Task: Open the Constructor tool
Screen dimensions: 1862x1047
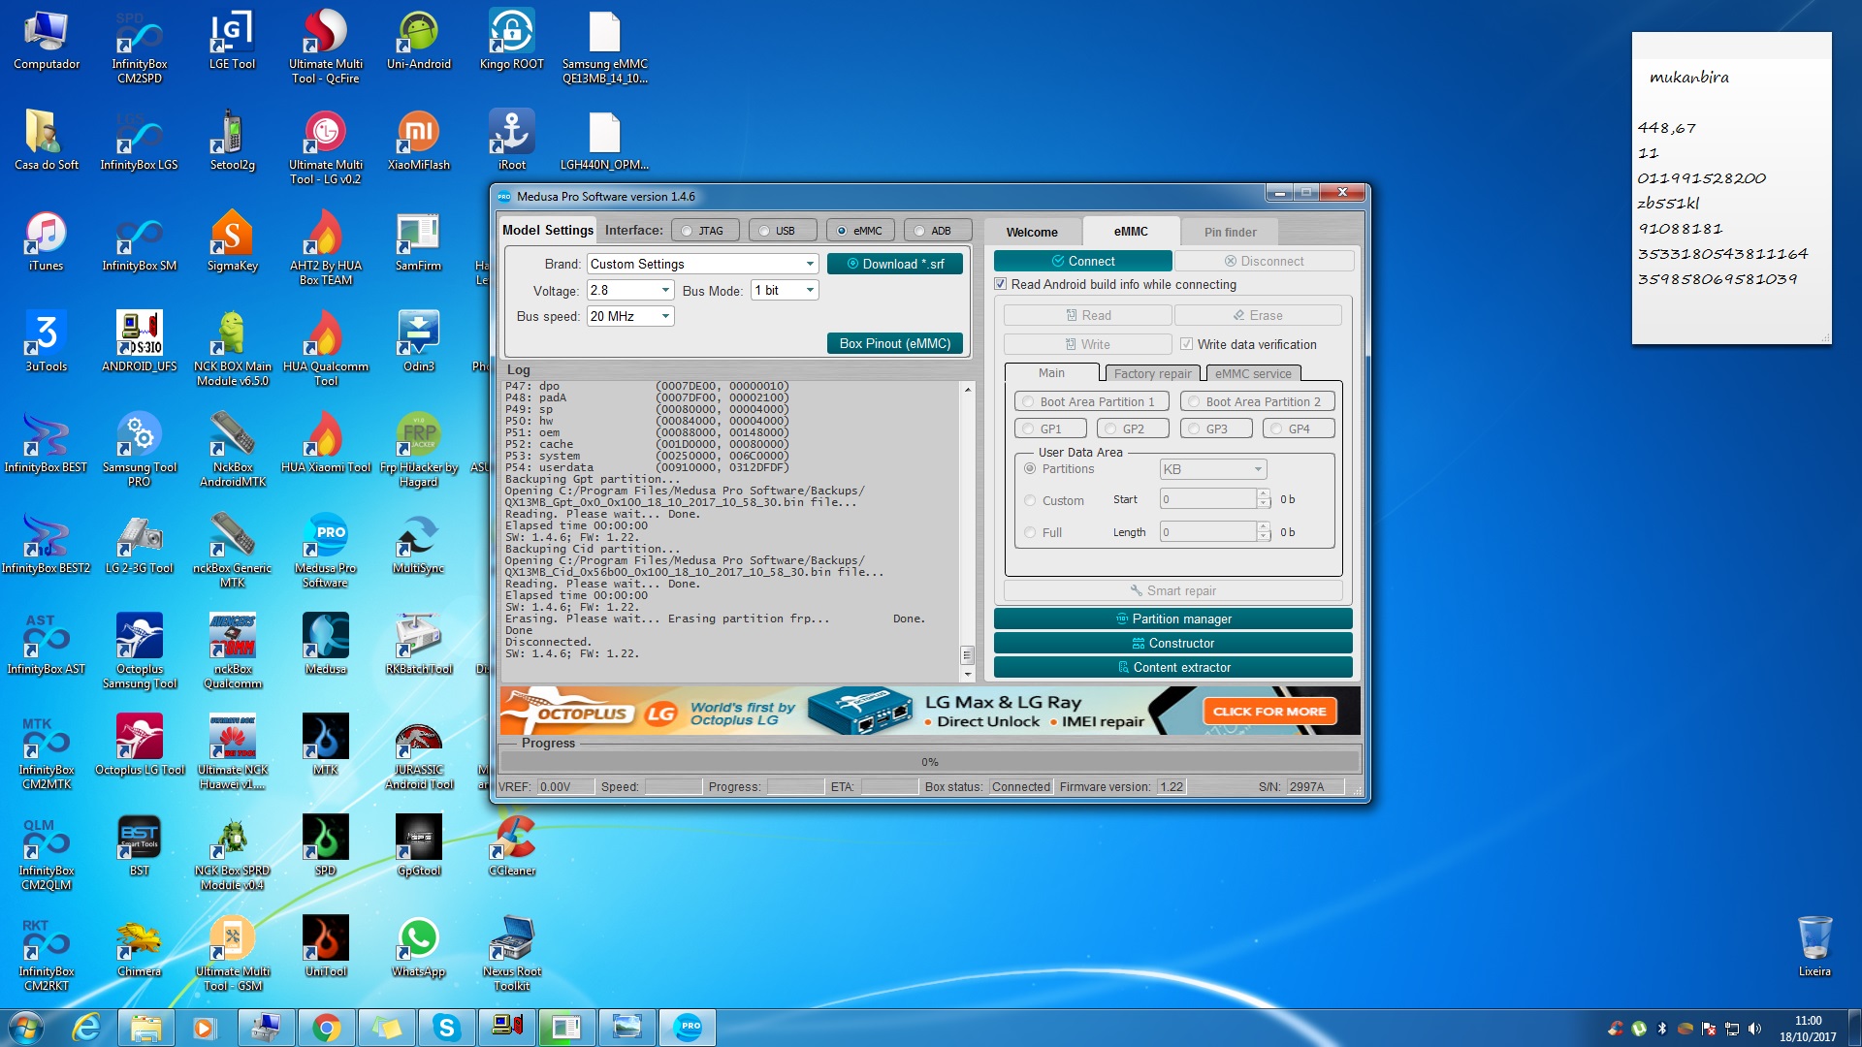Action: pyautogui.click(x=1172, y=643)
